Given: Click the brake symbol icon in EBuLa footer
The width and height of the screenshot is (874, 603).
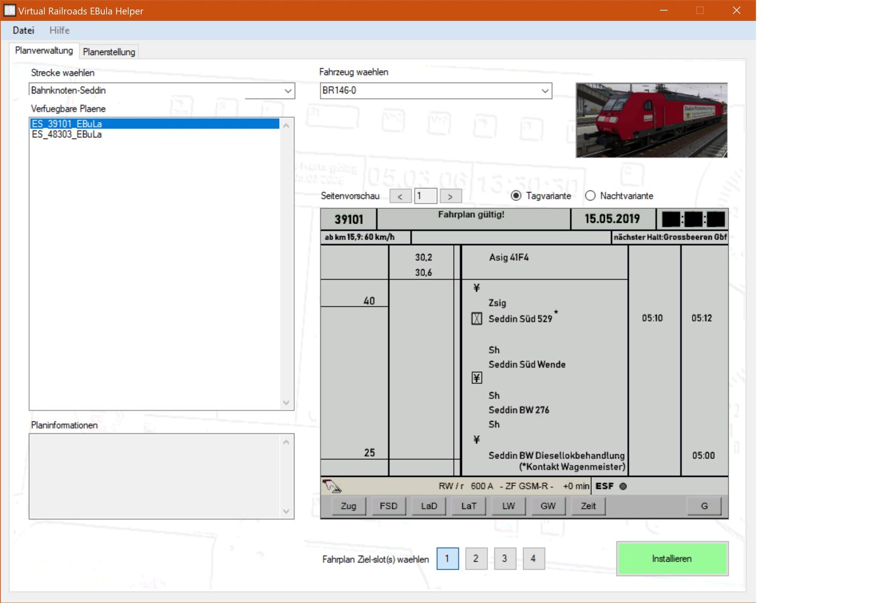Looking at the screenshot, I should coord(332,486).
